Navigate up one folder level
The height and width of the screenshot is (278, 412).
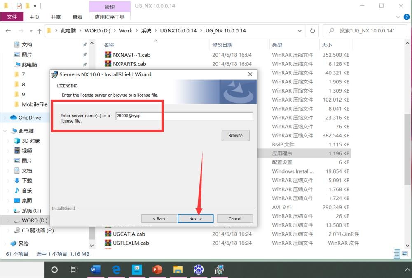(40, 31)
